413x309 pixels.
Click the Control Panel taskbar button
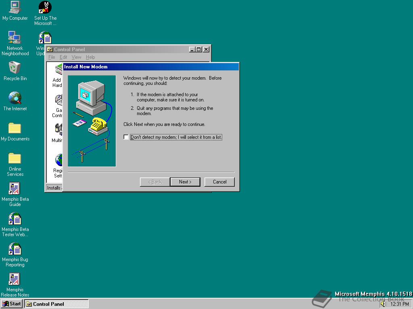coord(56,304)
